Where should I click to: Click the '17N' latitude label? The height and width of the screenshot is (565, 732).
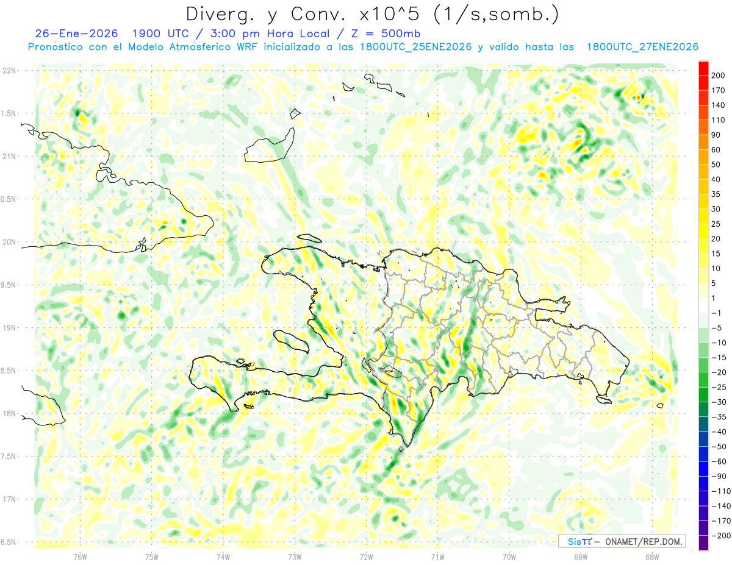click(10, 499)
